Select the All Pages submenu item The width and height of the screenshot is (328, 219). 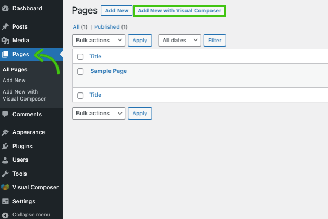coord(15,70)
